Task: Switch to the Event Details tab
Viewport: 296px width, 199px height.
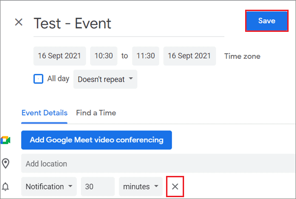Action: (44, 113)
